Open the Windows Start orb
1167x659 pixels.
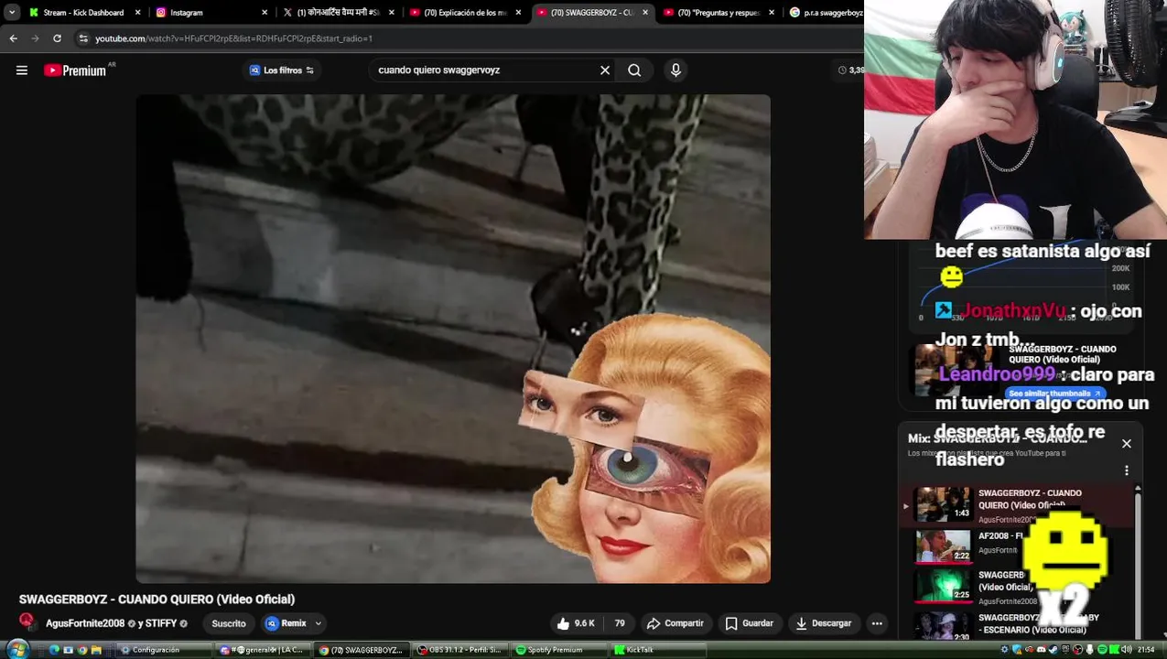coord(16,649)
